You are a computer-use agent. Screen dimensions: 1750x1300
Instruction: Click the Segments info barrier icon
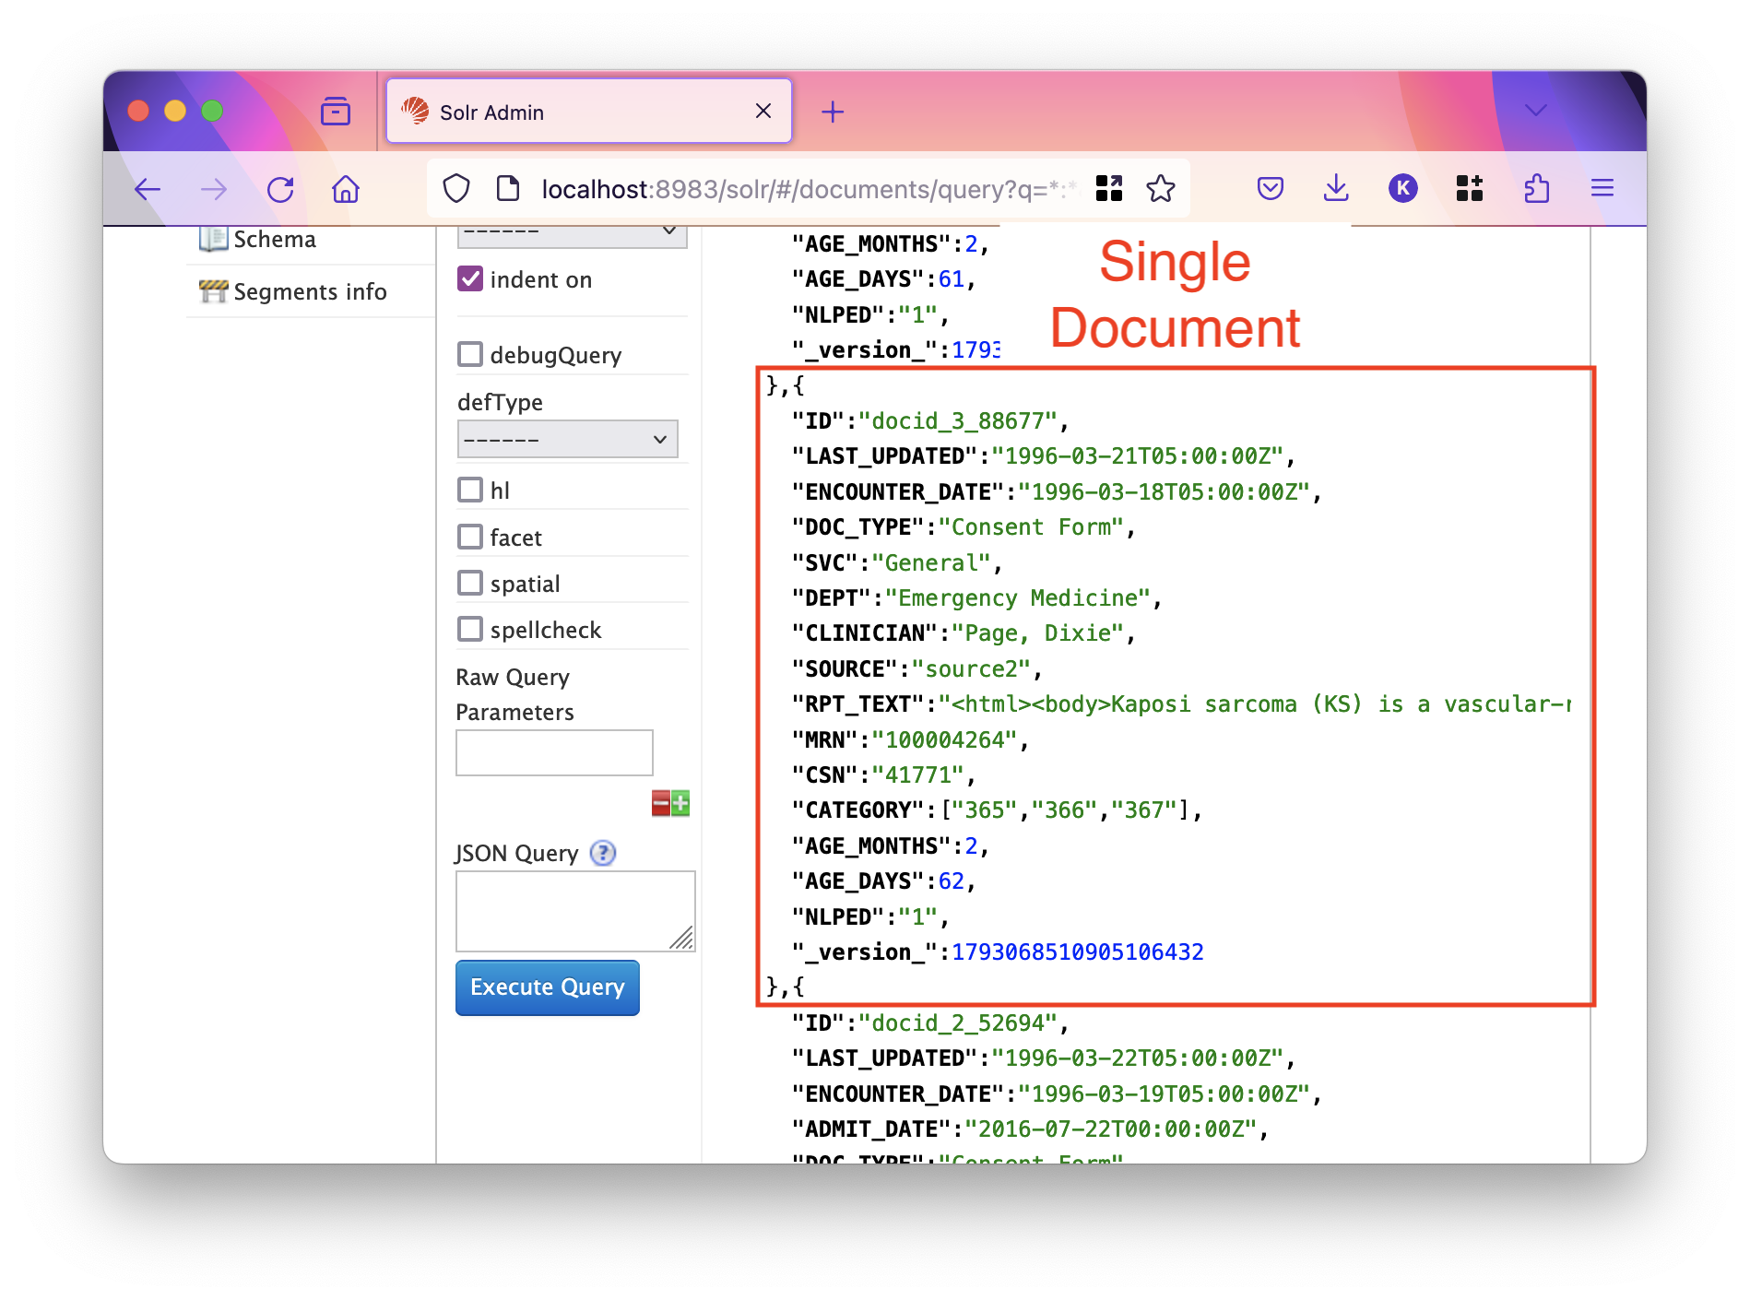pyautogui.click(x=213, y=291)
